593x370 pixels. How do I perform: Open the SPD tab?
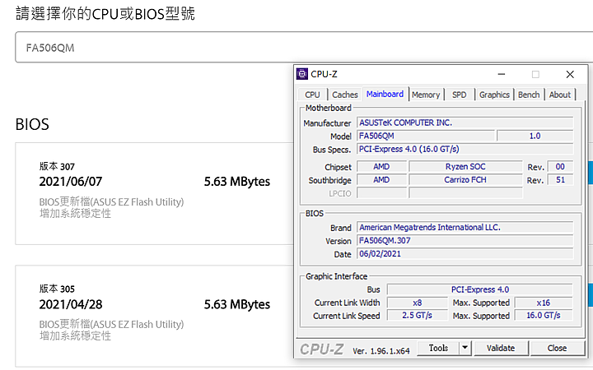tap(459, 95)
